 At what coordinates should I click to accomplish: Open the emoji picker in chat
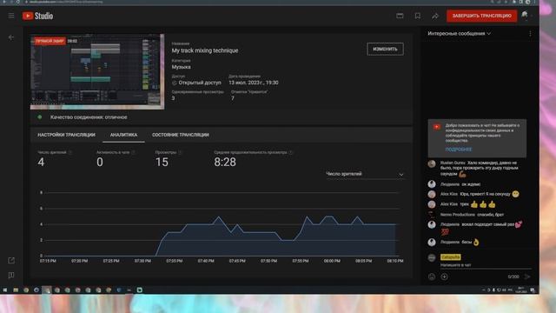tap(432, 276)
